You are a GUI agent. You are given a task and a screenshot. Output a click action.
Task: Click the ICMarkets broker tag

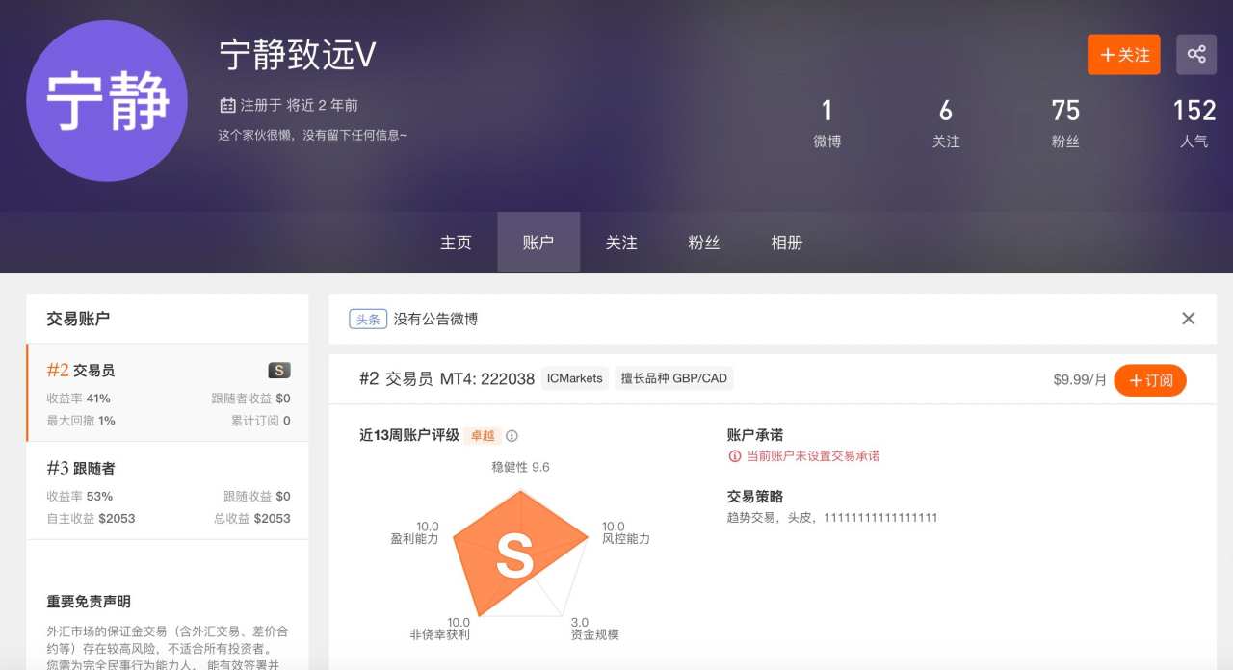tap(575, 378)
